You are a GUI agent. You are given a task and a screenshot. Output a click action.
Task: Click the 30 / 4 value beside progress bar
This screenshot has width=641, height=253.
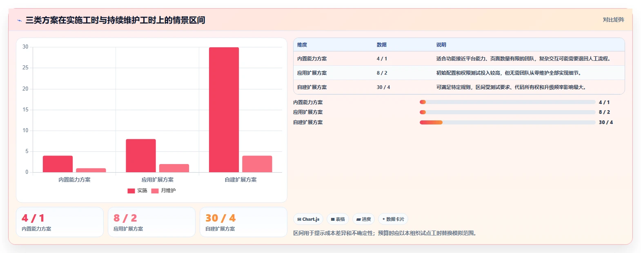tap(606, 122)
